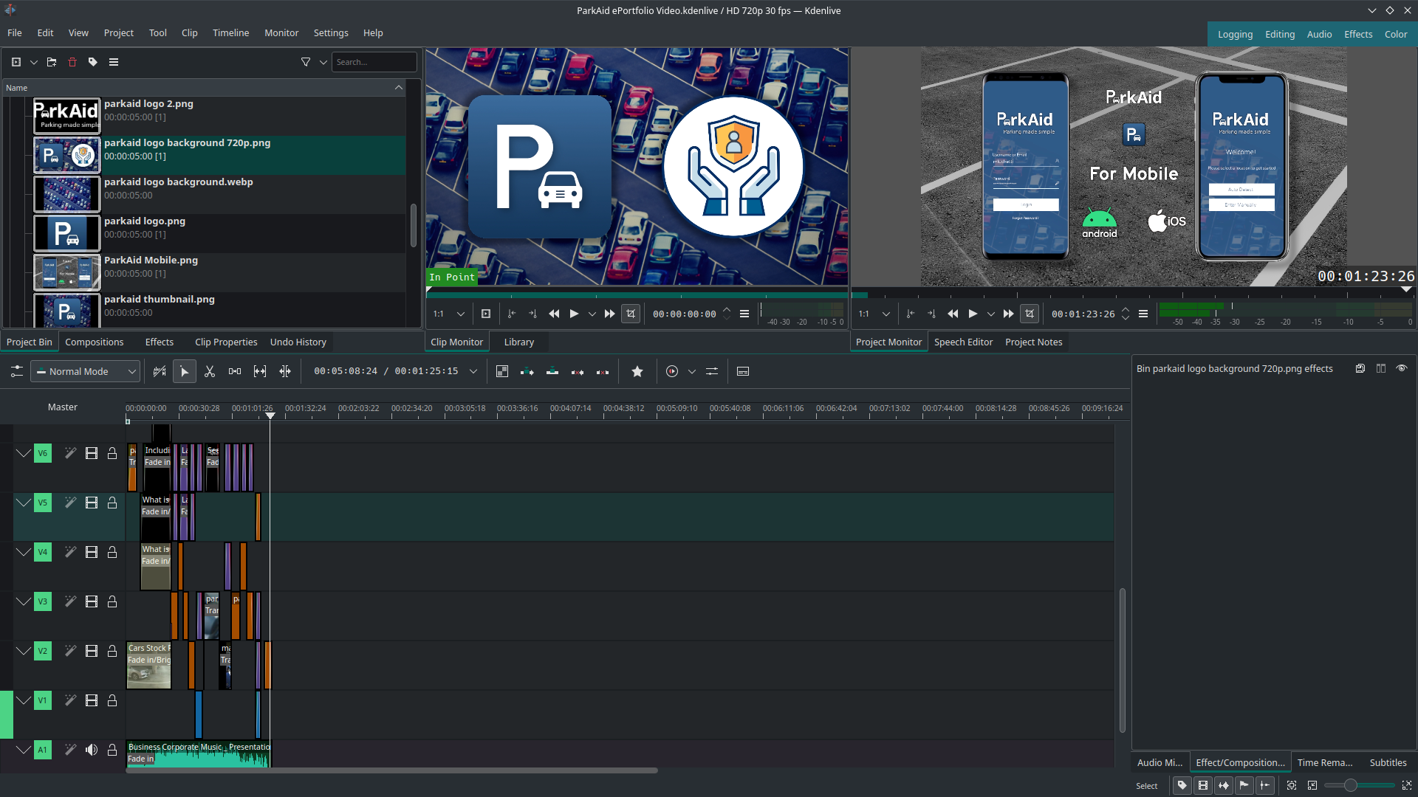
Task: Click the Master effects button
Action: pyautogui.click(x=63, y=407)
